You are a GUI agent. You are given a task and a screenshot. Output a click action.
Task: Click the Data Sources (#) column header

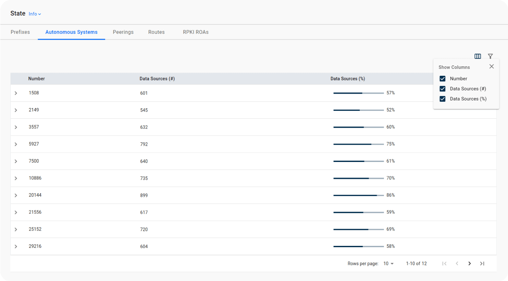pyautogui.click(x=157, y=79)
